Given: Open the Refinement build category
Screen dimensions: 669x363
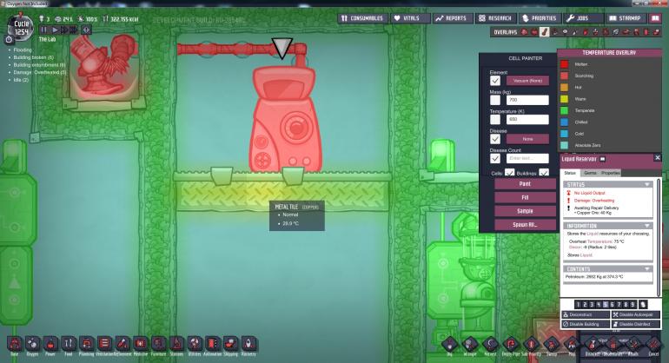Looking at the screenshot, I should (123, 344).
